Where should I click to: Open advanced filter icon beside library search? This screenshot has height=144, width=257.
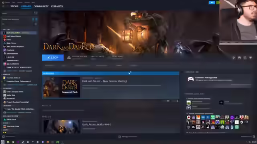[x=36, y=24]
